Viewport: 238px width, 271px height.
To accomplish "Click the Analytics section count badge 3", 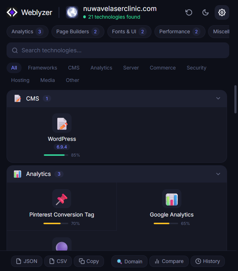I will 59,174.
